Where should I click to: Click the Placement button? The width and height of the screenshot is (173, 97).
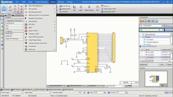click(x=144, y=64)
